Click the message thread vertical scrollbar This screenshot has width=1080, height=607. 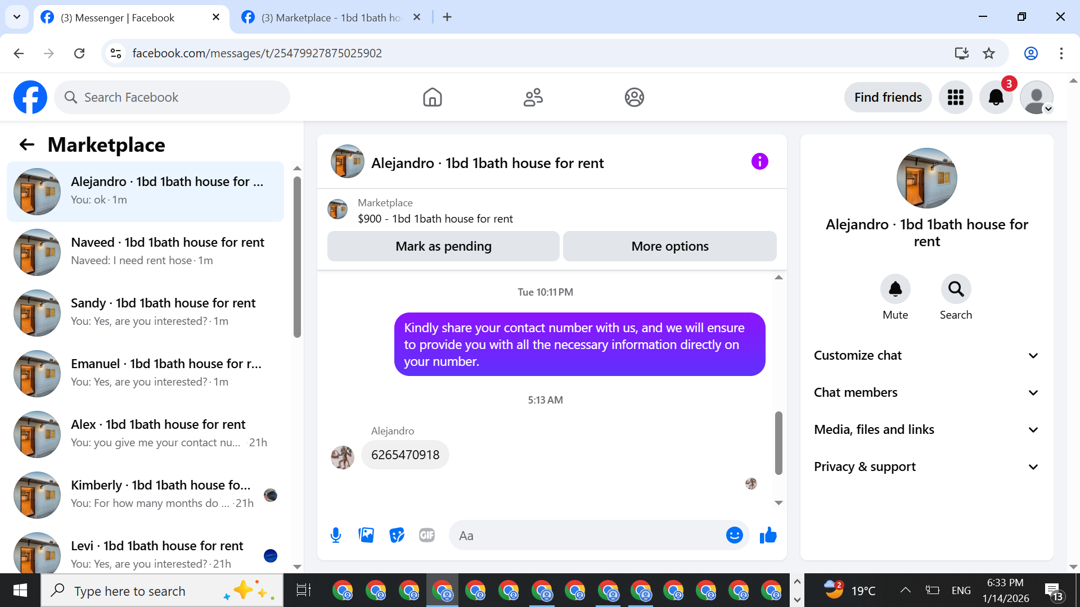[778, 443]
